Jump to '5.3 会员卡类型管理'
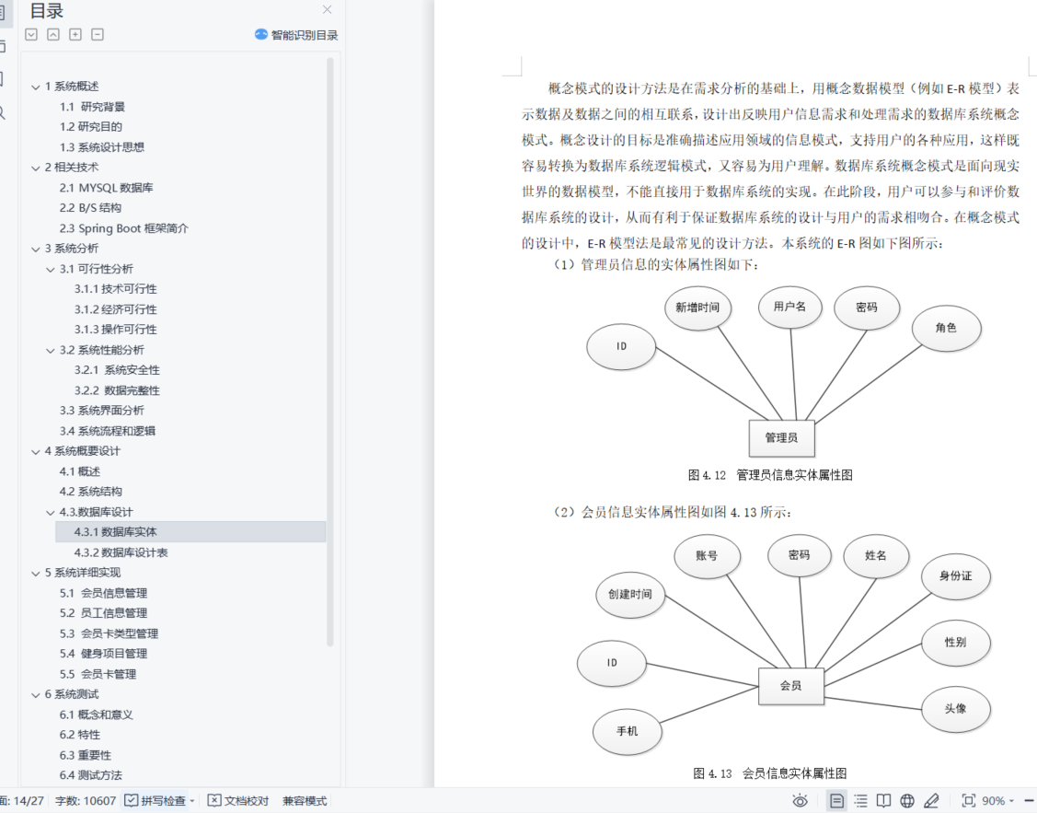Screen dimensions: 1037x813 pyautogui.click(x=109, y=633)
